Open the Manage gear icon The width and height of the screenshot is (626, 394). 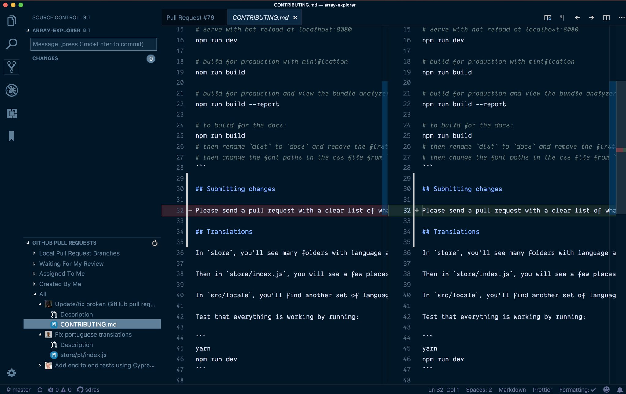pos(12,373)
